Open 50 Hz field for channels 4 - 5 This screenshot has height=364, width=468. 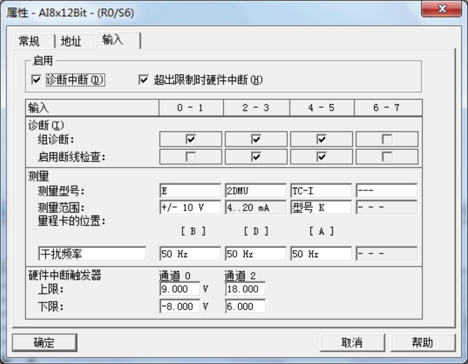click(321, 254)
